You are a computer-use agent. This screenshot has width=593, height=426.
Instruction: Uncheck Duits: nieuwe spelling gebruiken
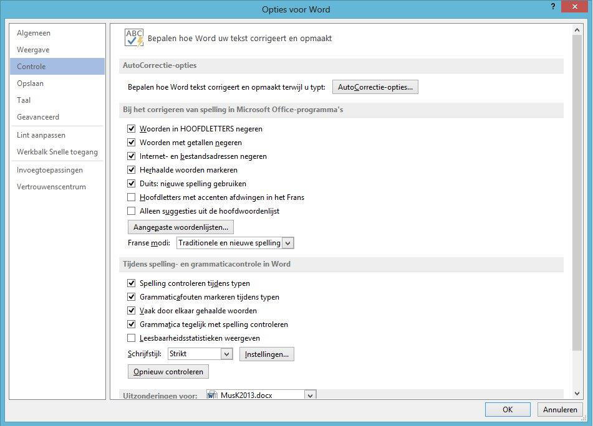coord(131,184)
